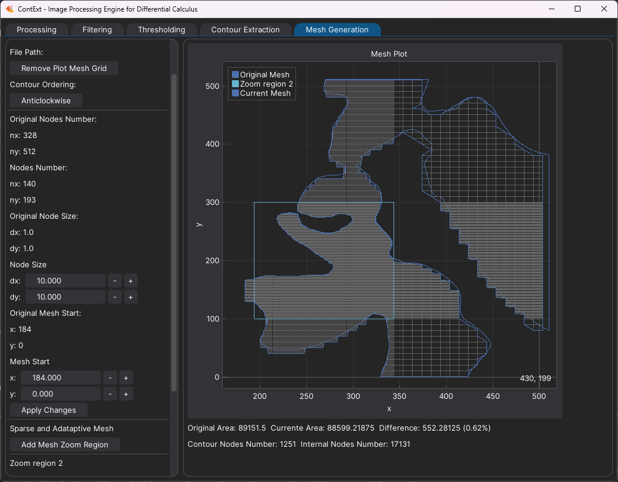Go to the Contour Extraction tab
The height and width of the screenshot is (482, 618).
click(x=245, y=29)
